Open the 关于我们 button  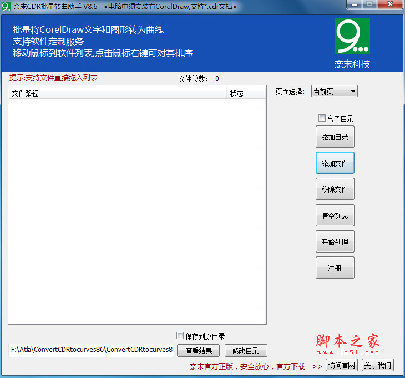coord(378,365)
